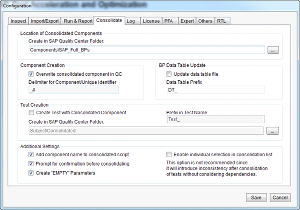
Task: Uncheck Create "EMPTY" Parameters option
Action: pyautogui.click(x=31, y=173)
